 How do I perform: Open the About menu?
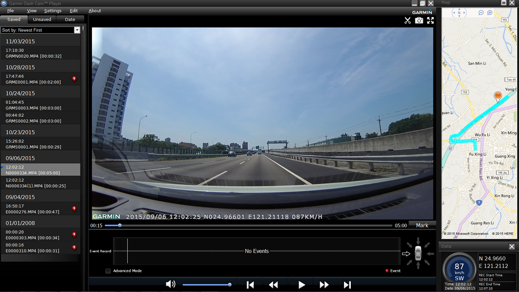point(94,10)
